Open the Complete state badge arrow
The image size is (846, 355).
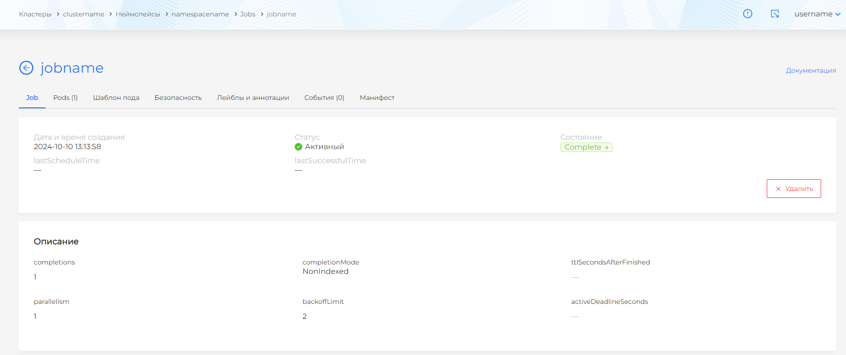pyautogui.click(x=606, y=147)
